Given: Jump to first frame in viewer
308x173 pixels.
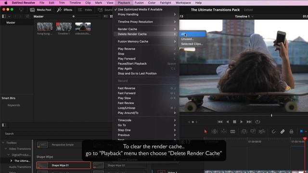Looking at the screenshot, I should click(220, 122).
